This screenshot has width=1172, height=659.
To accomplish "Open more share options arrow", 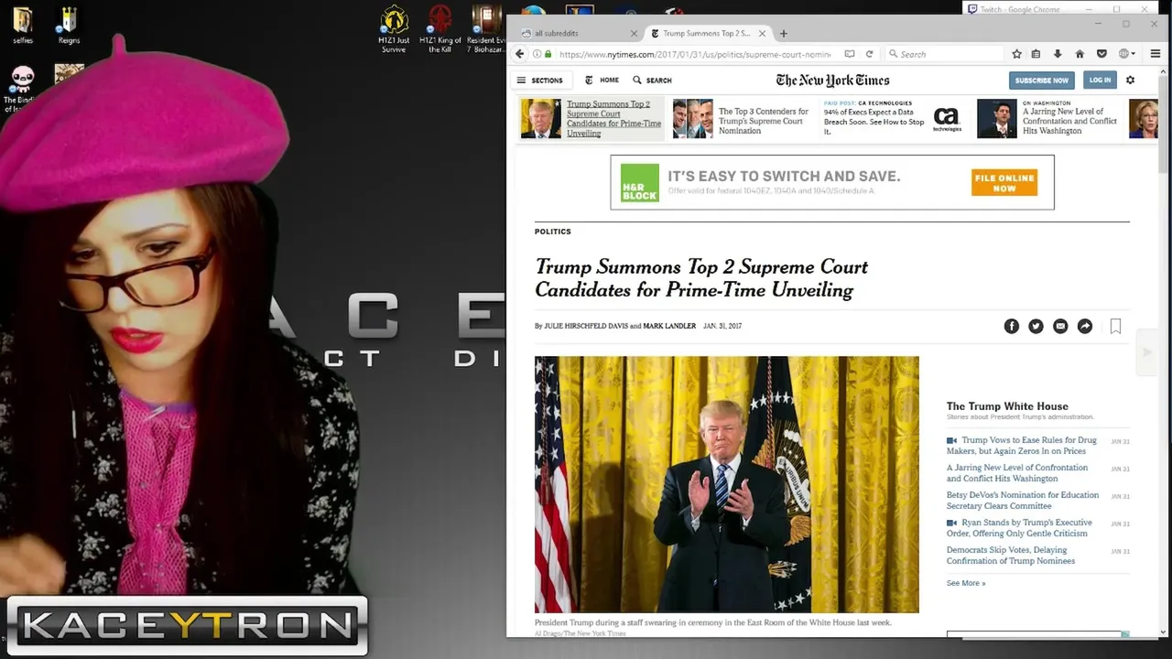I will pyautogui.click(x=1085, y=326).
